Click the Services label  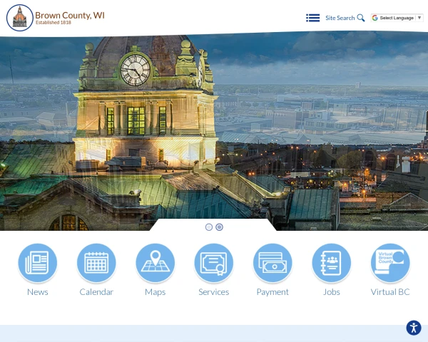click(214, 292)
